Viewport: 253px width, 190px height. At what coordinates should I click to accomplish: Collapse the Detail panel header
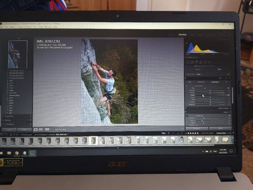225,112
